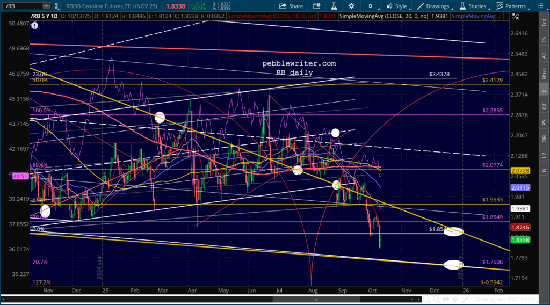The image size is (550, 305).
Task: Open the AT sidebar panel
Action: (x=544, y=56)
